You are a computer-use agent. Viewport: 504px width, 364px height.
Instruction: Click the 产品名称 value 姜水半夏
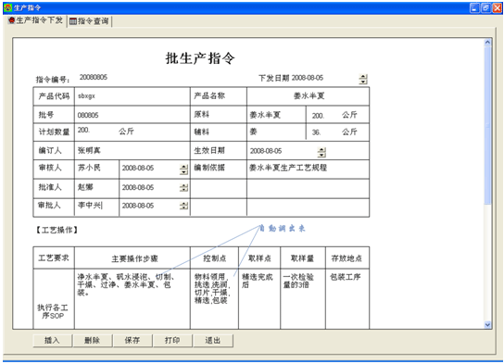tap(308, 96)
